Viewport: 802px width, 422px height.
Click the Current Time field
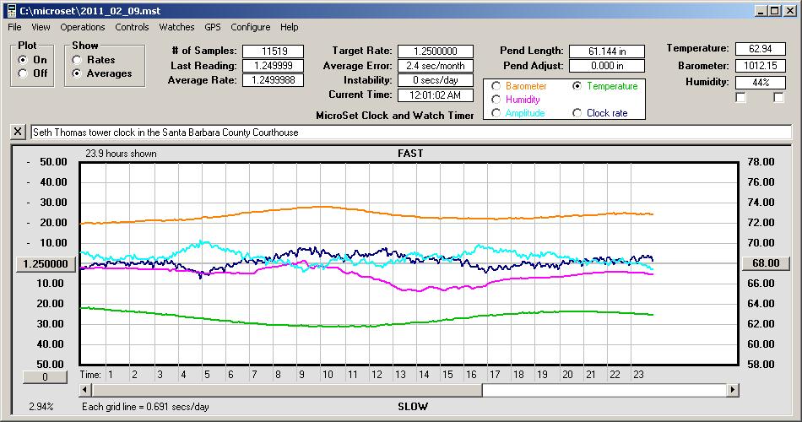[x=436, y=95]
